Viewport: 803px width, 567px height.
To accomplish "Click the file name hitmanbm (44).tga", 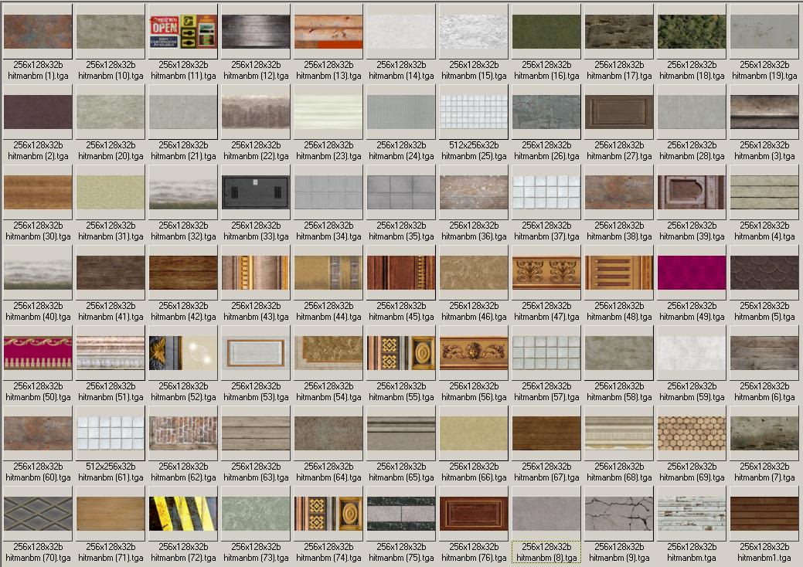I will [x=328, y=317].
